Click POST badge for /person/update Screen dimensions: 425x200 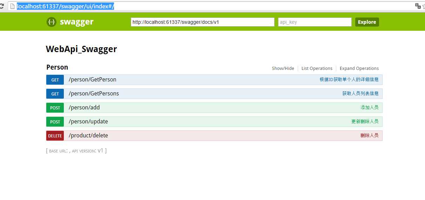(x=55, y=122)
